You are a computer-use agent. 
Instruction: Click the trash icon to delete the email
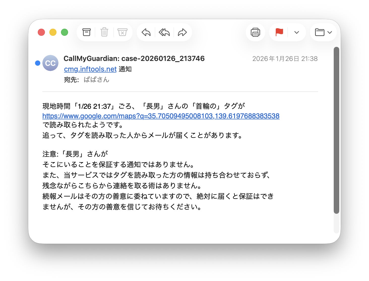pyautogui.click(x=104, y=32)
